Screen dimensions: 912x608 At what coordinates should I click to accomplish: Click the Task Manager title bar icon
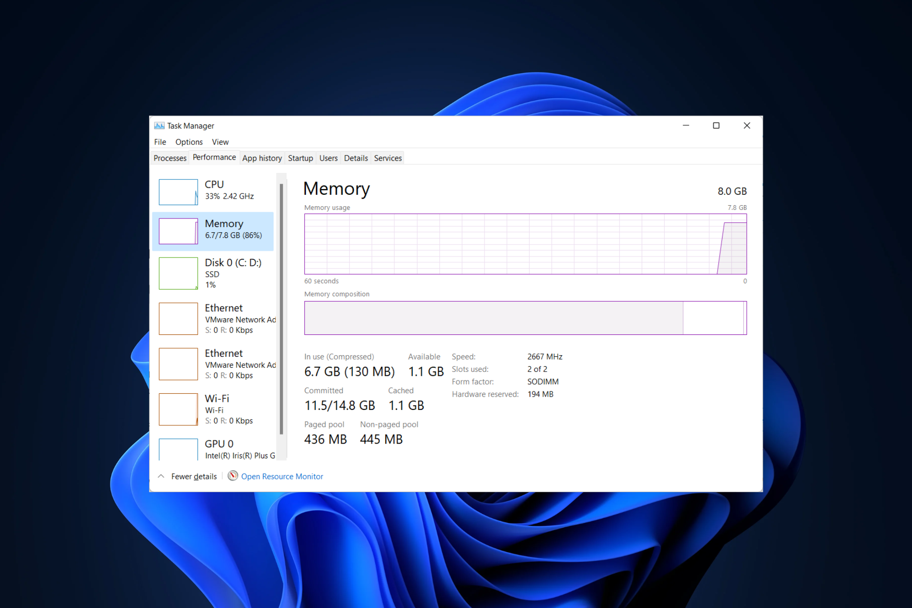point(159,126)
